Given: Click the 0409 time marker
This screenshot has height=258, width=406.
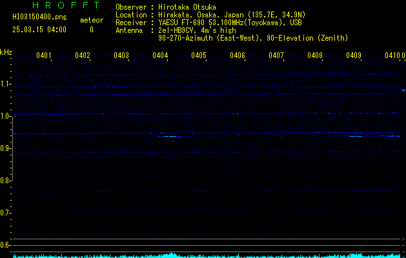Looking at the screenshot, I should (354, 55).
